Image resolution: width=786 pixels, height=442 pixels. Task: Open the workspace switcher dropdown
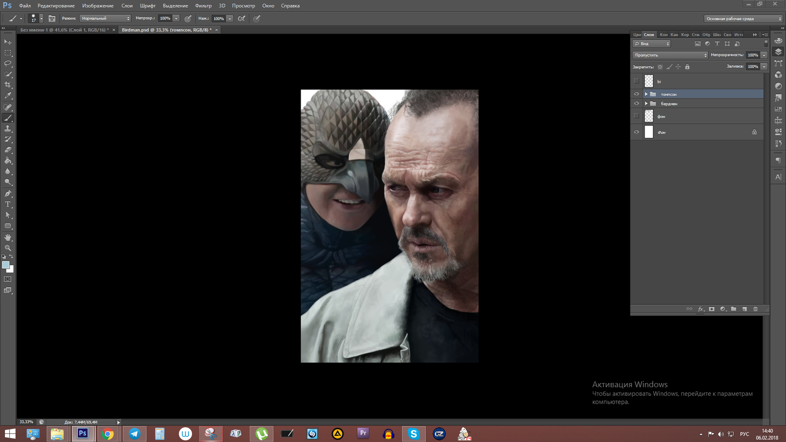(743, 19)
